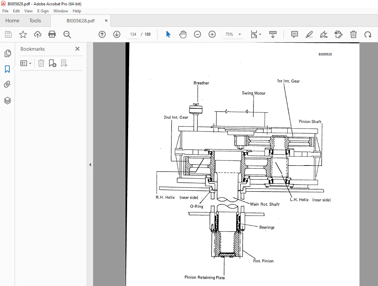Open the Attachments paperclip panel
The image size is (378, 286).
point(7,84)
